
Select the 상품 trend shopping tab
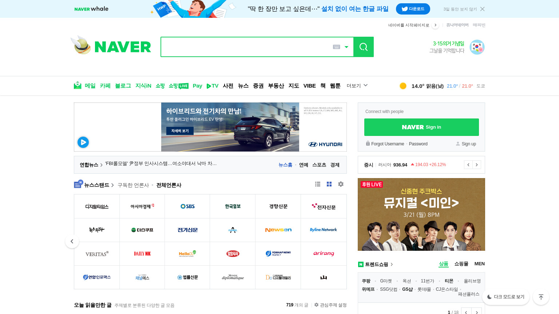444,264
